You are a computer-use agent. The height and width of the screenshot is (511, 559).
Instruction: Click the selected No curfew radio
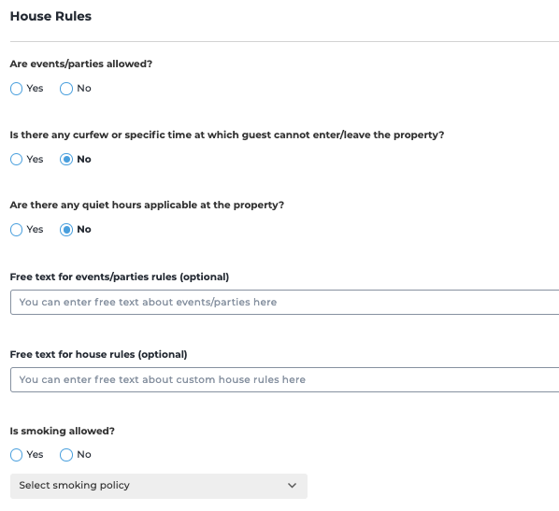point(66,160)
